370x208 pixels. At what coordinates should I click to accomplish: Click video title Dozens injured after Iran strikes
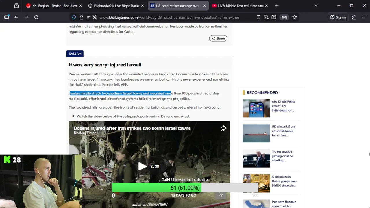pyautogui.click(x=132, y=128)
